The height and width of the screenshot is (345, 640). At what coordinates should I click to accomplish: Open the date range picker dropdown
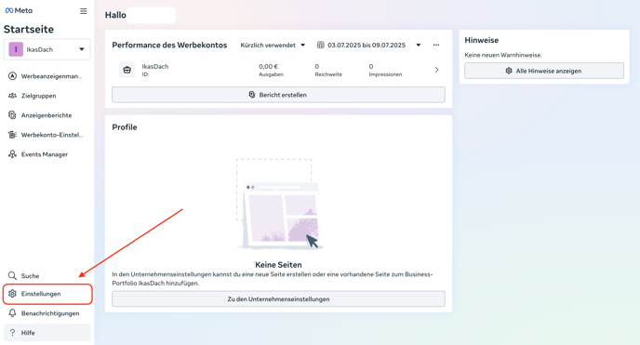tap(369, 46)
